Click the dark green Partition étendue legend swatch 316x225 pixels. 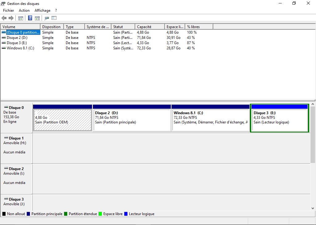pos(65,214)
